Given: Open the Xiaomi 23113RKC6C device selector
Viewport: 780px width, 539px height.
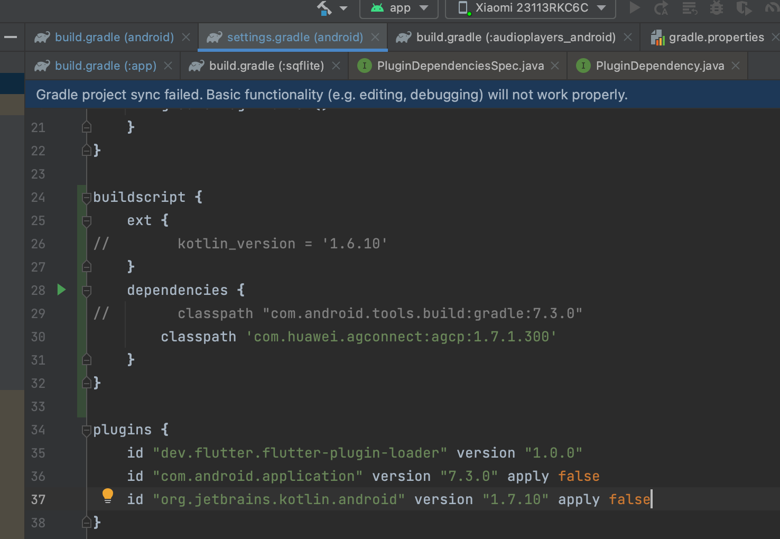Looking at the screenshot, I should pyautogui.click(x=531, y=8).
